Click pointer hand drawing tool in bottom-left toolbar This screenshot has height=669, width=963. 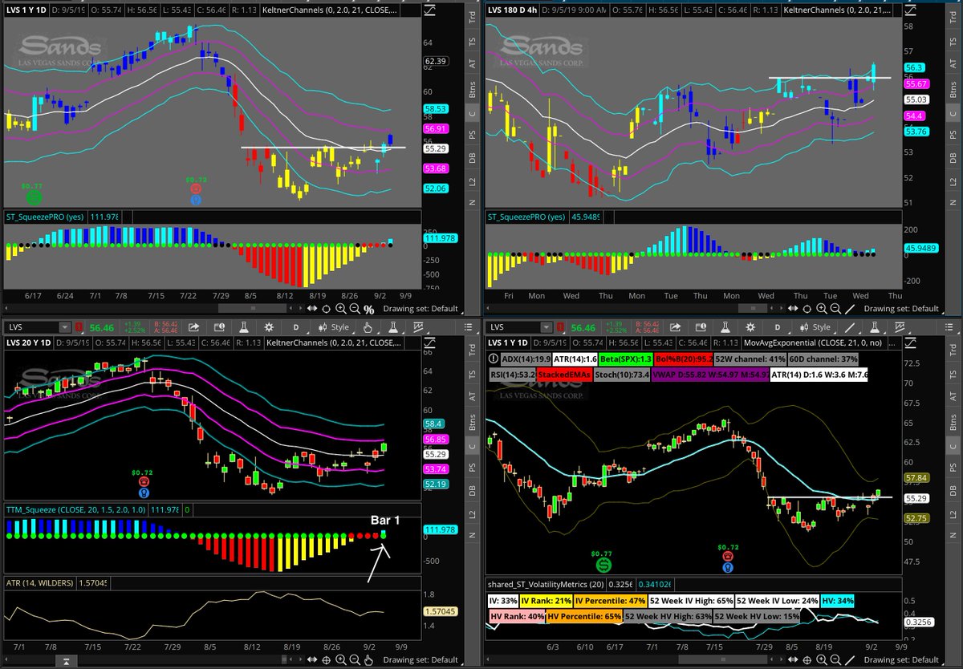(367, 327)
